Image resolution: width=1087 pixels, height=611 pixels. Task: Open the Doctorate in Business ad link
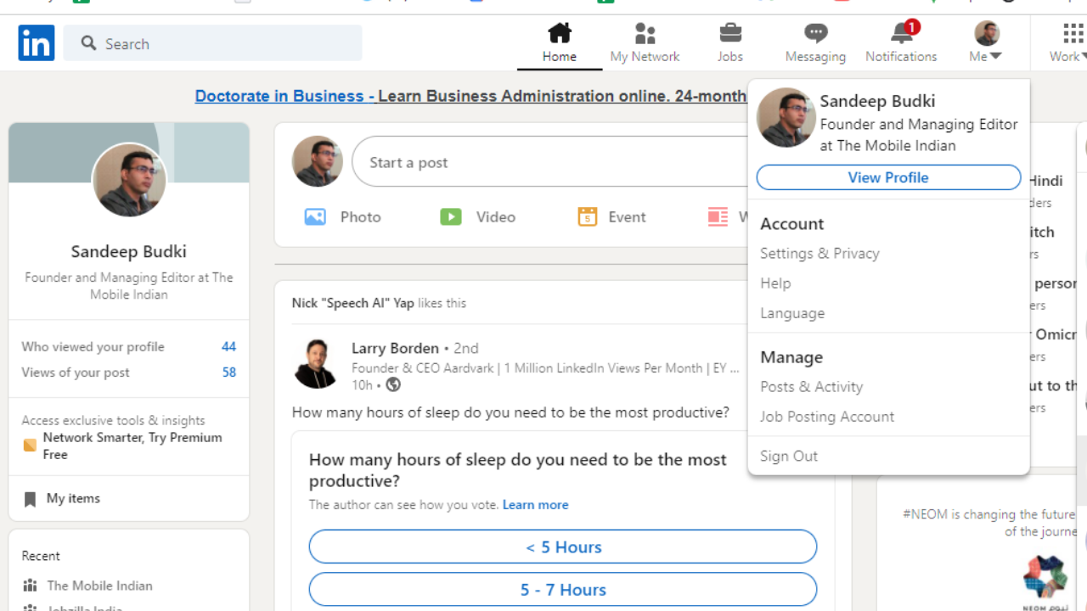tap(471, 96)
